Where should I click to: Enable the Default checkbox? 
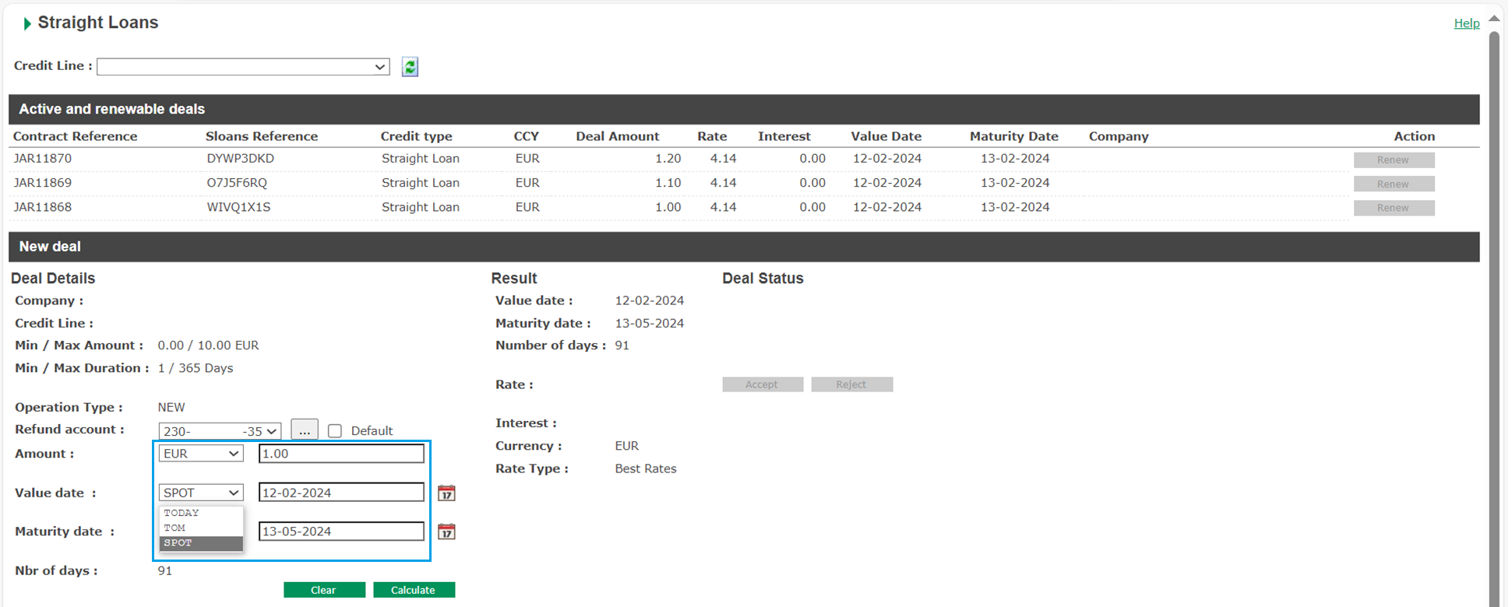click(x=335, y=431)
